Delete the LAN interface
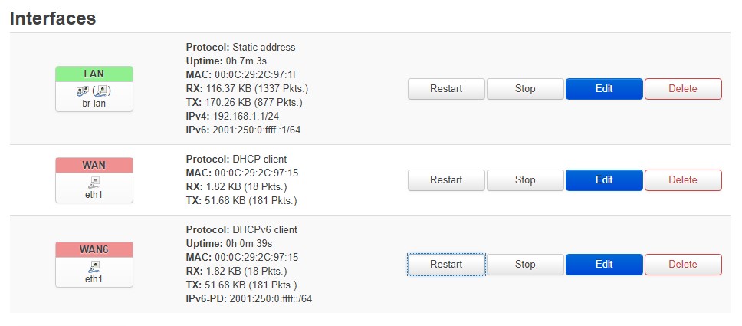The height and width of the screenshot is (326, 742). click(683, 88)
